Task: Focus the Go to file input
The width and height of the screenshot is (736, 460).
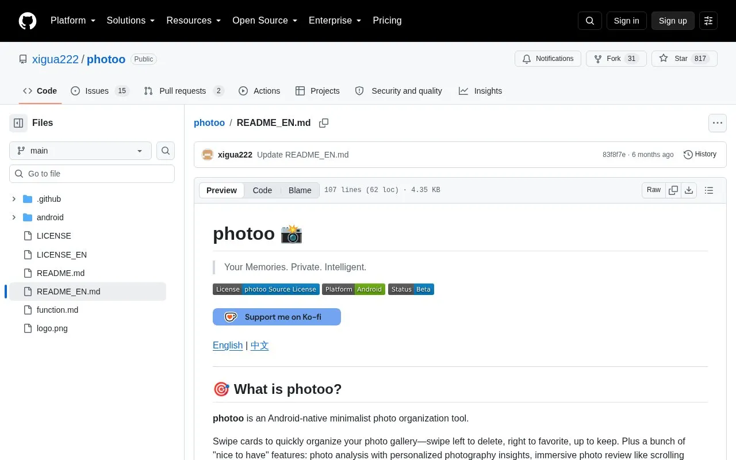Action: (92, 174)
